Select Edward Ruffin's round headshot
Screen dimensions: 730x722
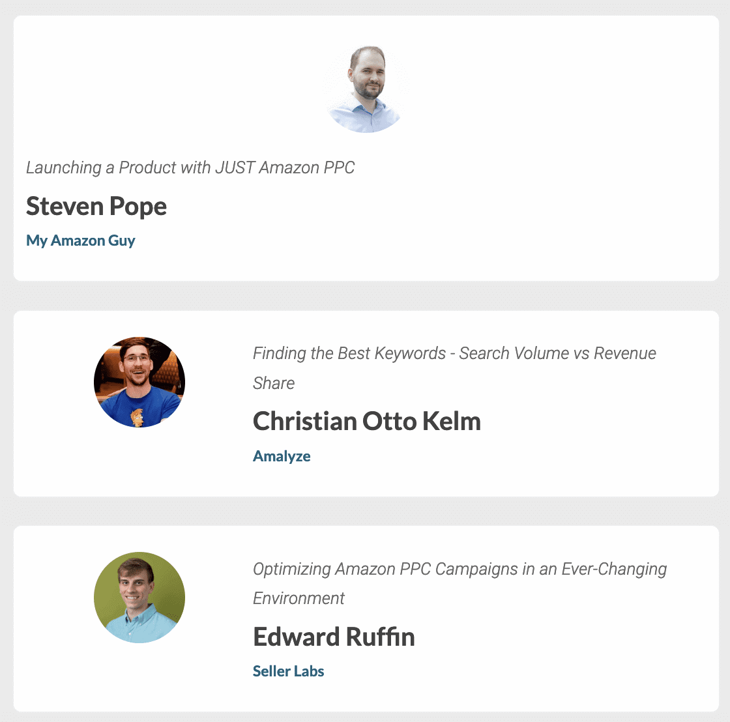[x=139, y=597]
